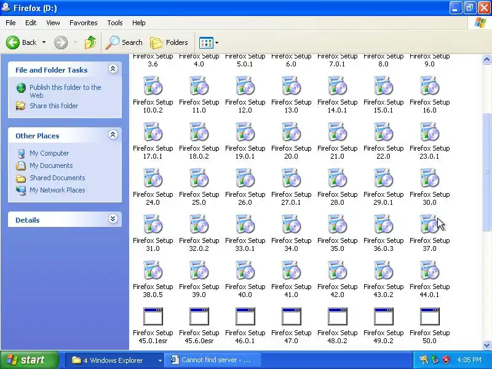Select the Firefox Setup 17.0.1 installer icon

click(153, 132)
